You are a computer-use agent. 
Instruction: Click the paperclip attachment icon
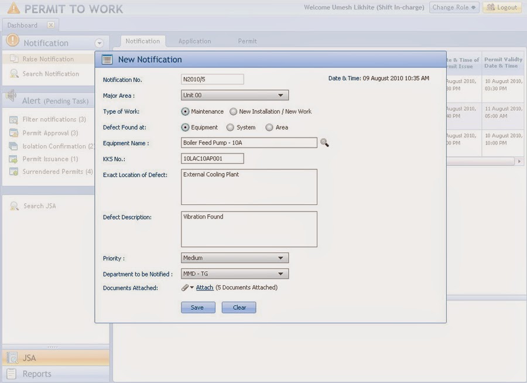point(184,288)
